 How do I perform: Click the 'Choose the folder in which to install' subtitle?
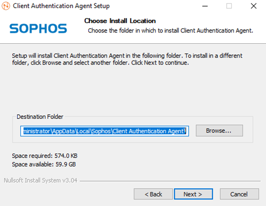point(170,31)
